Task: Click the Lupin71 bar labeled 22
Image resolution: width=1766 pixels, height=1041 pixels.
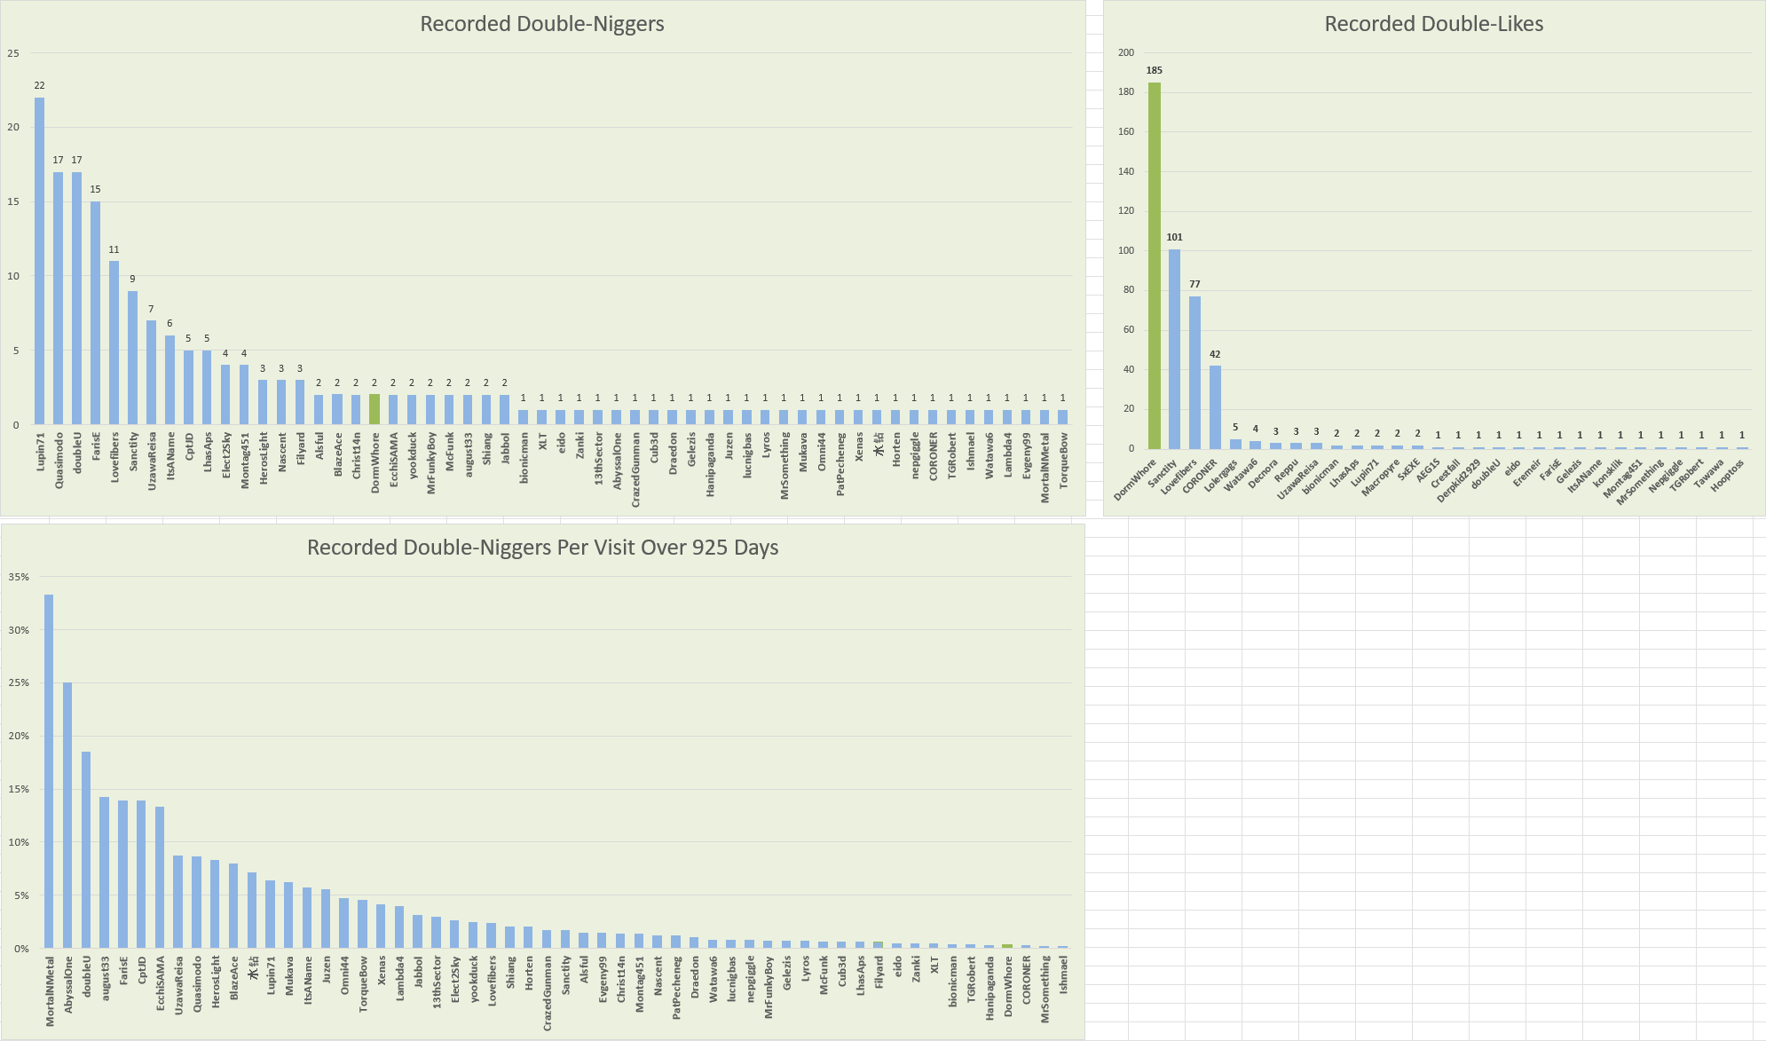Action: point(39,261)
